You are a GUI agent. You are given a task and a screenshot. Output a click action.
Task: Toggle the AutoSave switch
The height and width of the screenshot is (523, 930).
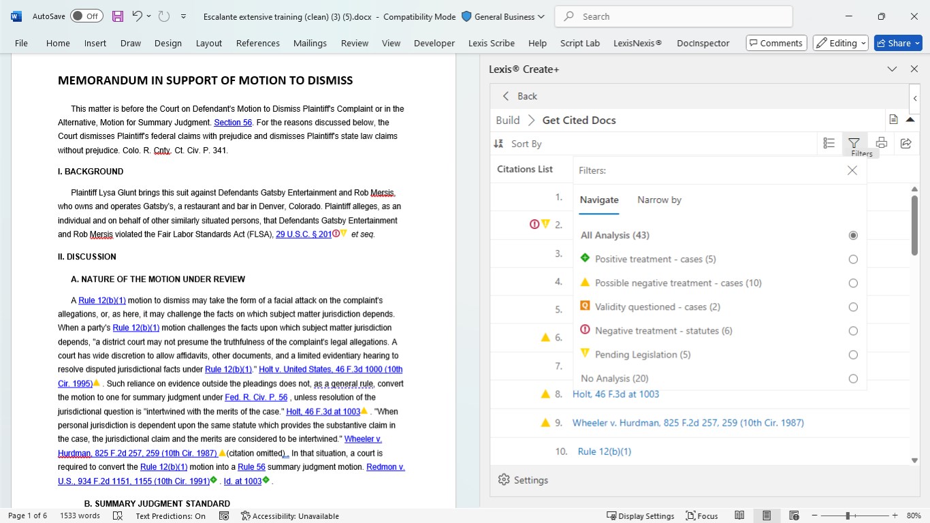tap(86, 16)
